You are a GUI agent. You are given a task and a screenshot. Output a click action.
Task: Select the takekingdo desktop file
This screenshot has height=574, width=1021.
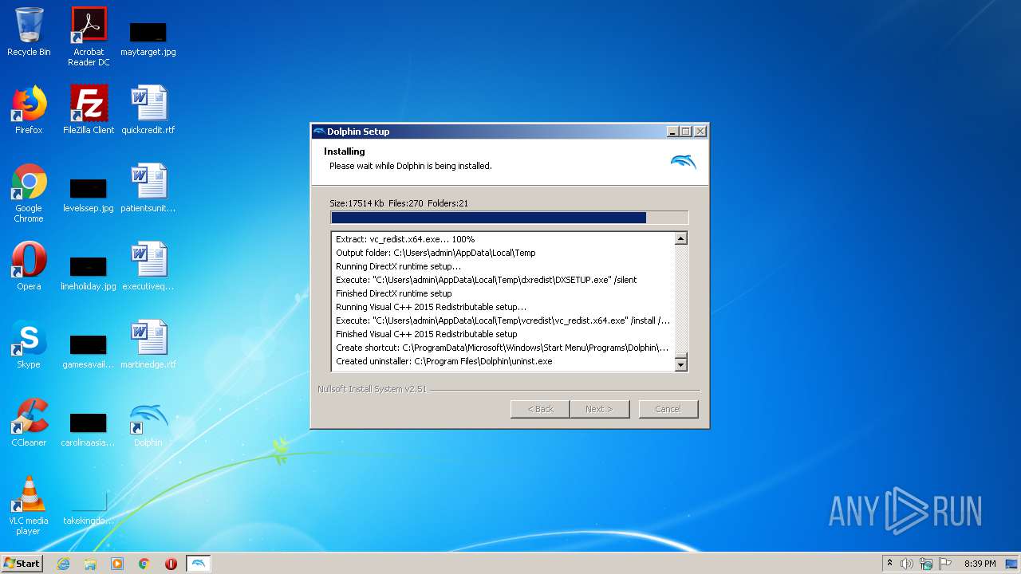[x=89, y=508]
